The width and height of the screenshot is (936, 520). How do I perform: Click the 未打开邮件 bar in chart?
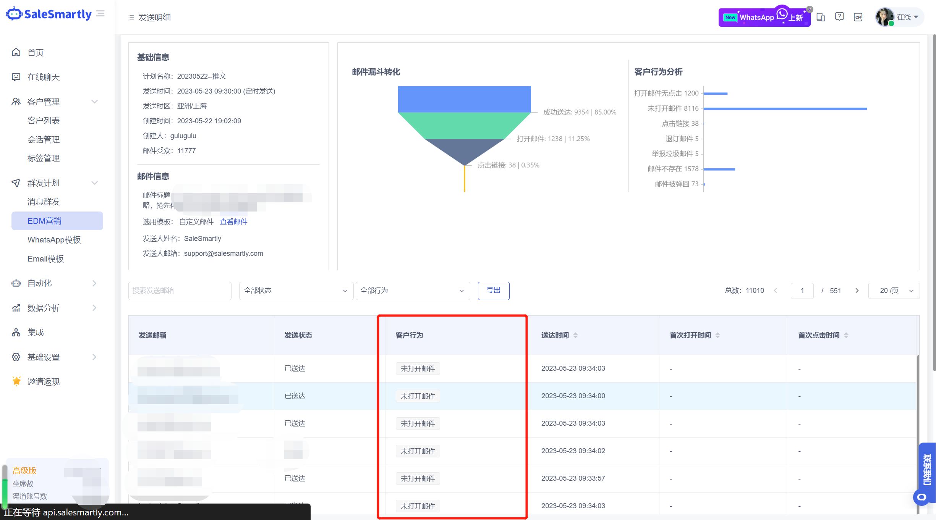pyautogui.click(x=785, y=109)
